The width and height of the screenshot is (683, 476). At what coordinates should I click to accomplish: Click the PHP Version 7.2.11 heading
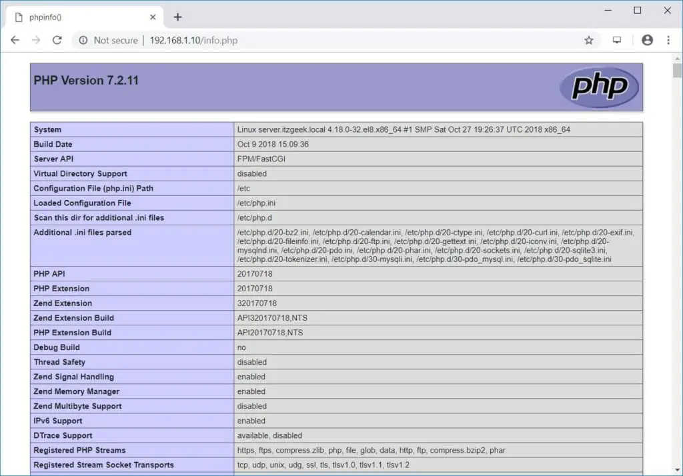pyautogui.click(x=86, y=80)
